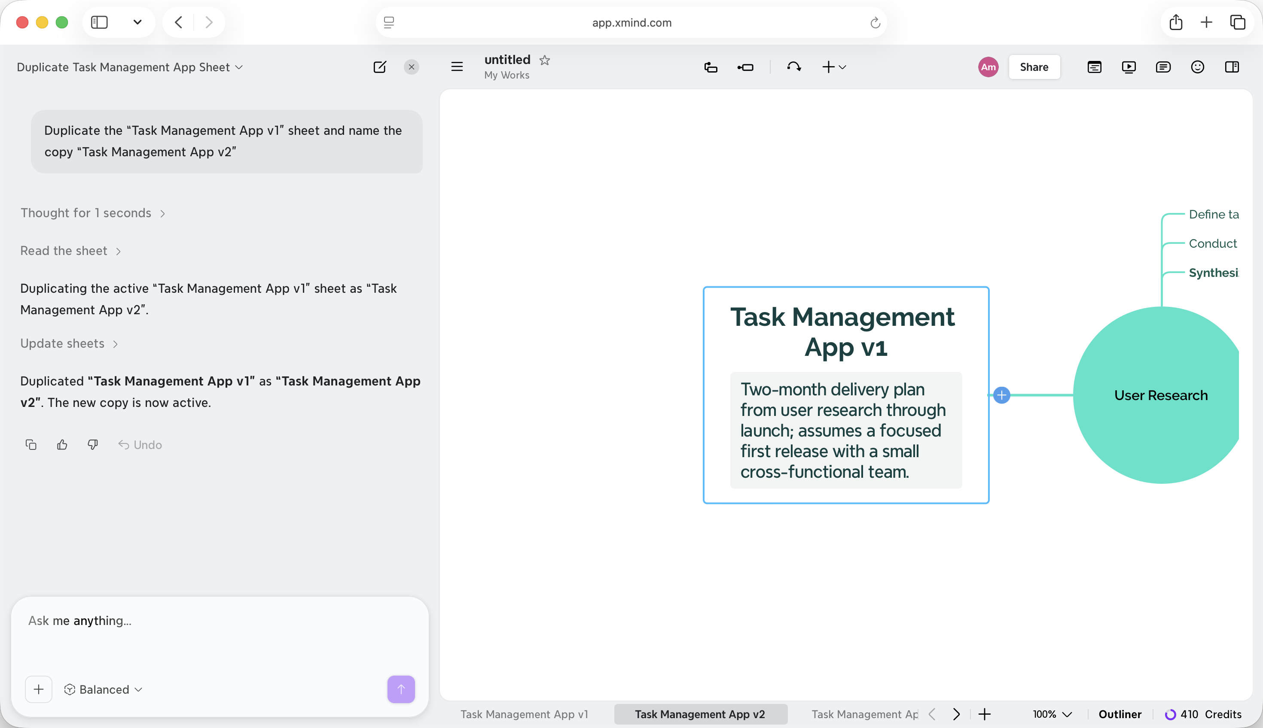Select the central Task Management App v1 topic
The height and width of the screenshot is (728, 1263).
(x=846, y=395)
